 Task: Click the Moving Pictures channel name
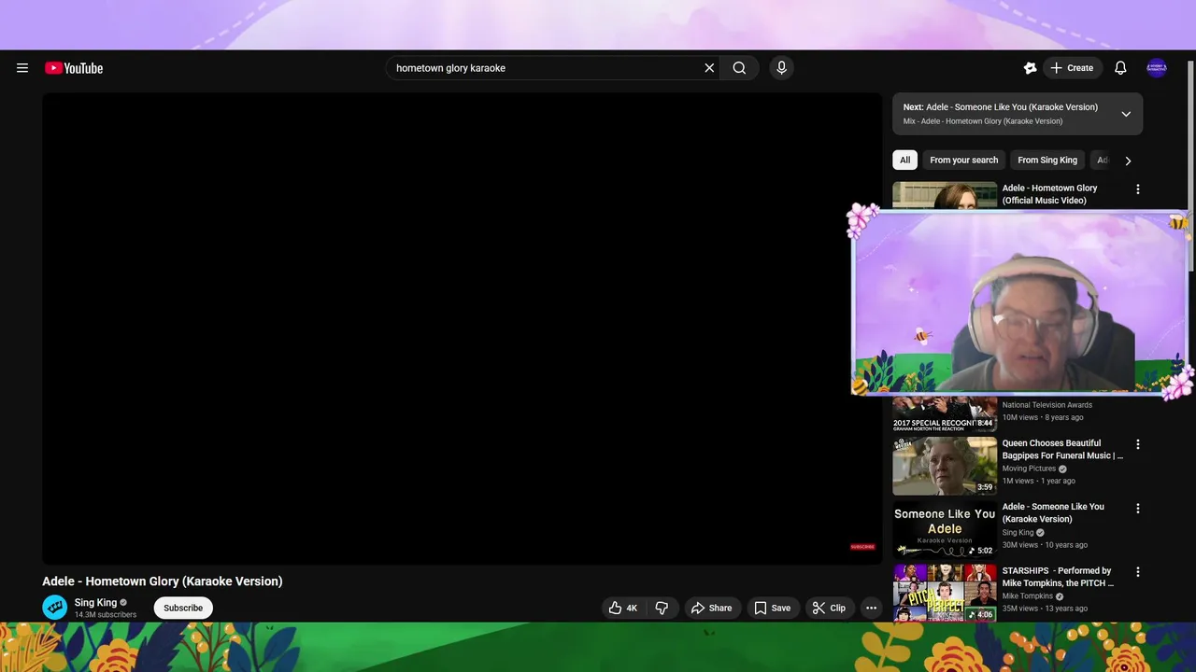pyautogui.click(x=1029, y=469)
